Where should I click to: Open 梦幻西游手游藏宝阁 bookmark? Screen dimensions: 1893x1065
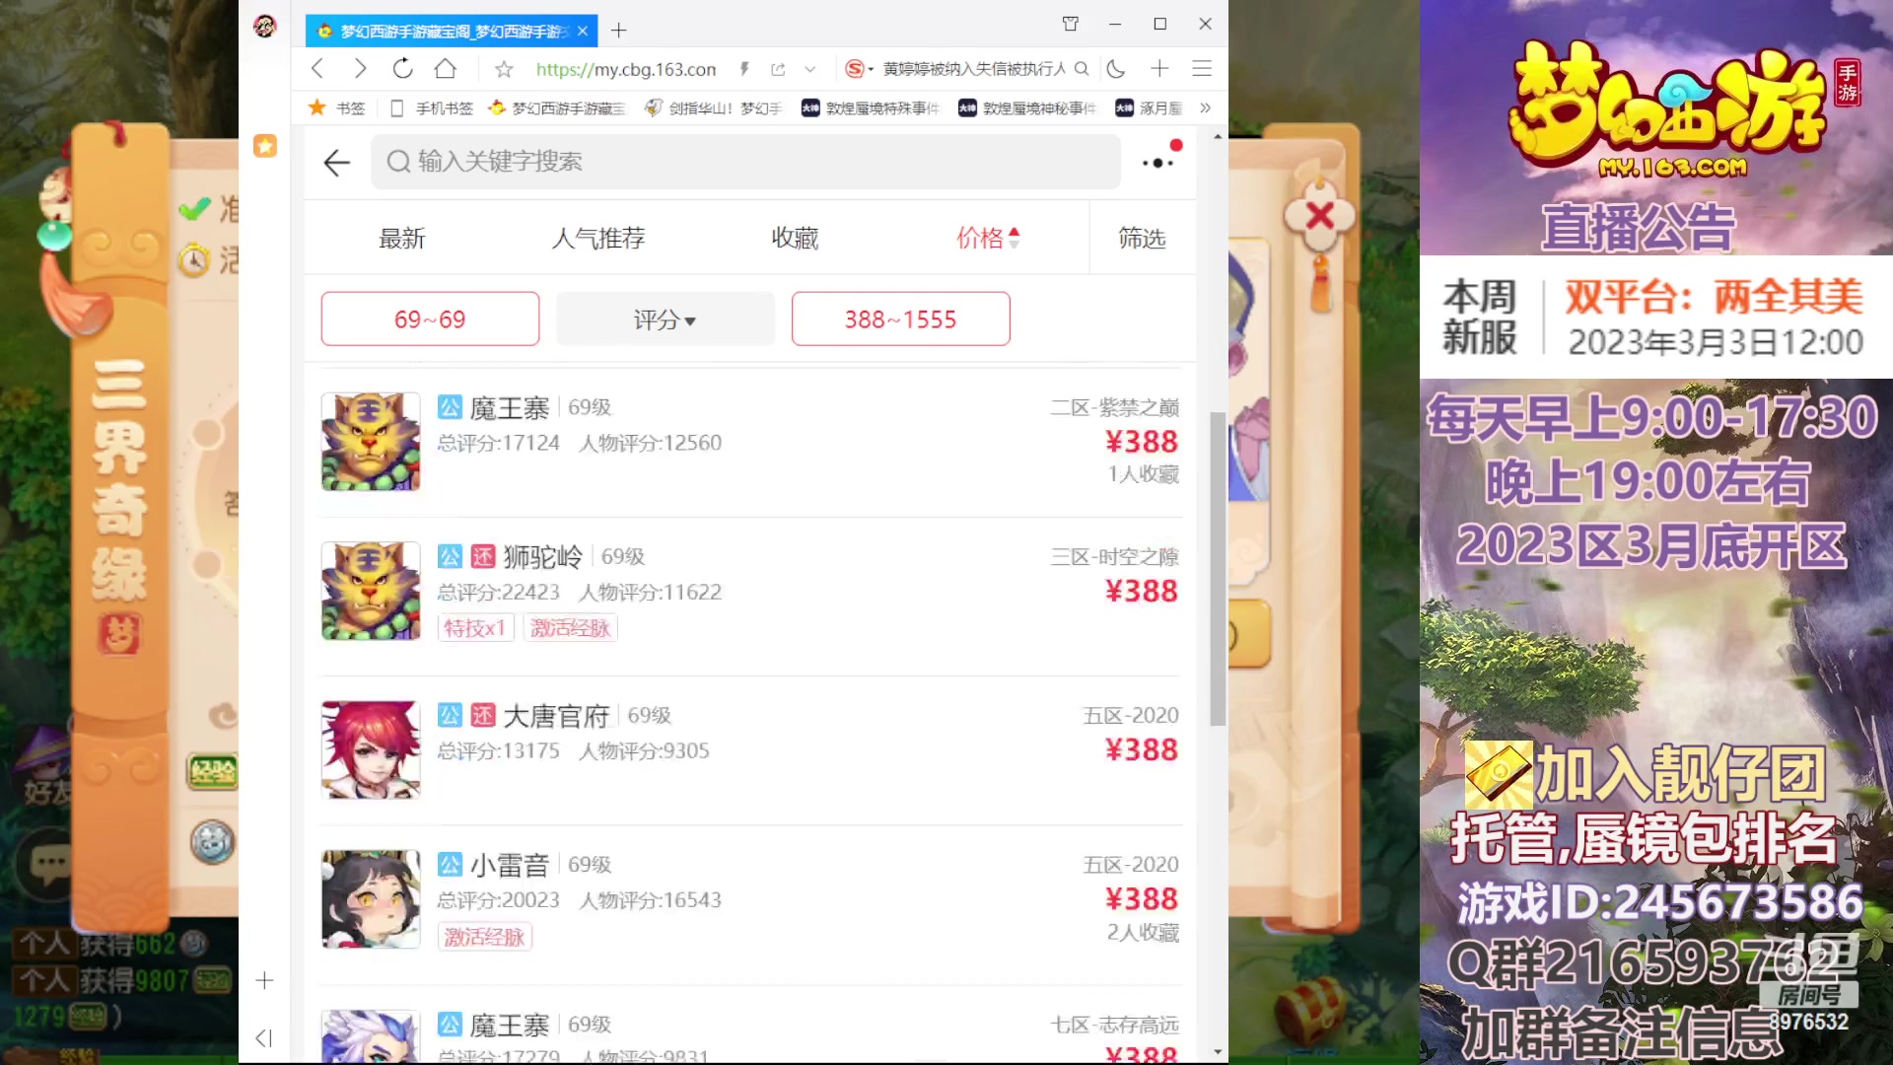pos(558,107)
